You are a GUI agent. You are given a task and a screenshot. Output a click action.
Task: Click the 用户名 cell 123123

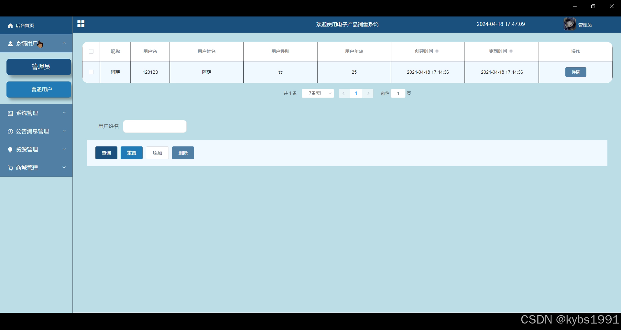click(x=150, y=72)
